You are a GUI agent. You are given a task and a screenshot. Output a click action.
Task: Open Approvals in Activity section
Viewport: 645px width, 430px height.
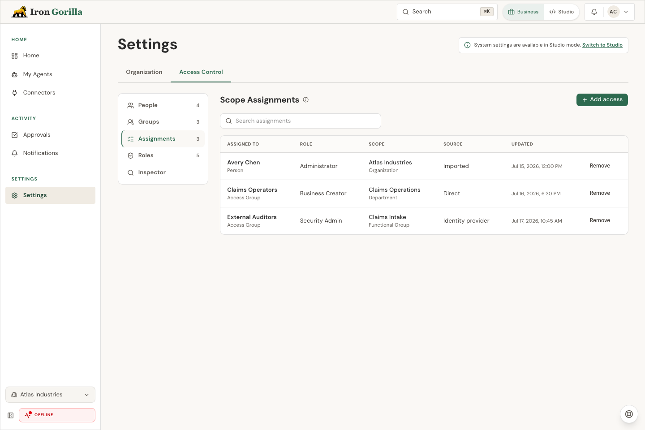pos(50,135)
